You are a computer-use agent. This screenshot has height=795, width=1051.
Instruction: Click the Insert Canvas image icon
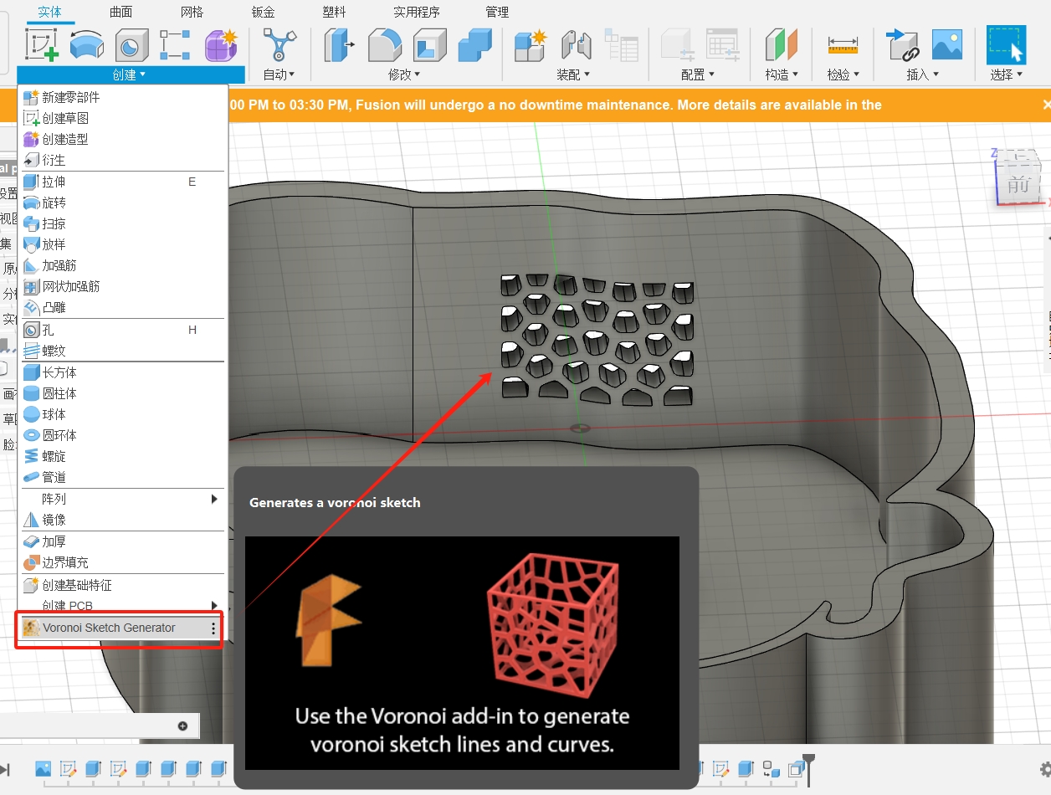pyautogui.click(x=947, y=45)
